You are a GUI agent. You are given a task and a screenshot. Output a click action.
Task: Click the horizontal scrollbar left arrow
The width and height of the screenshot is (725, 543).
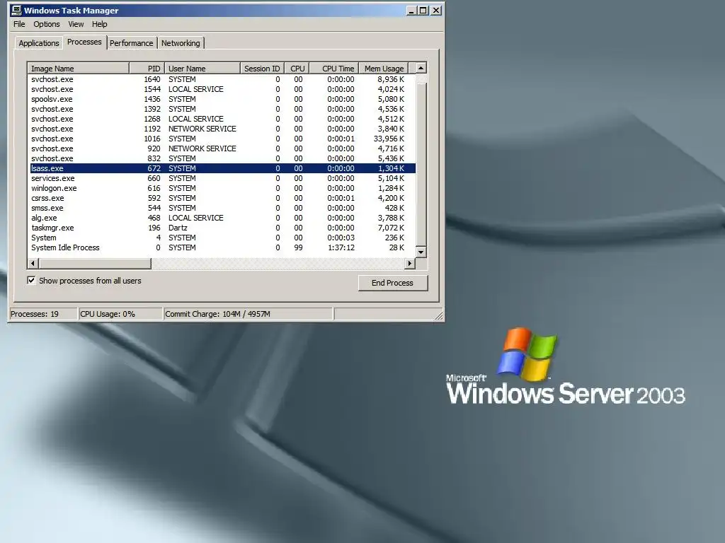(33, 263)
